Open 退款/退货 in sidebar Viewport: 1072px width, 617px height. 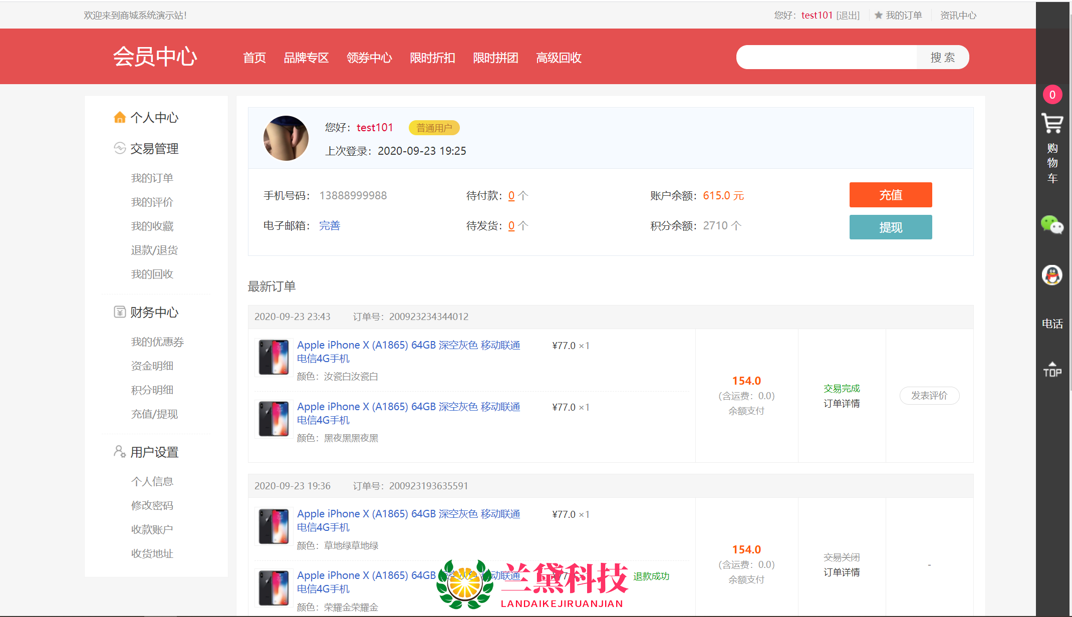click(154, 250)
